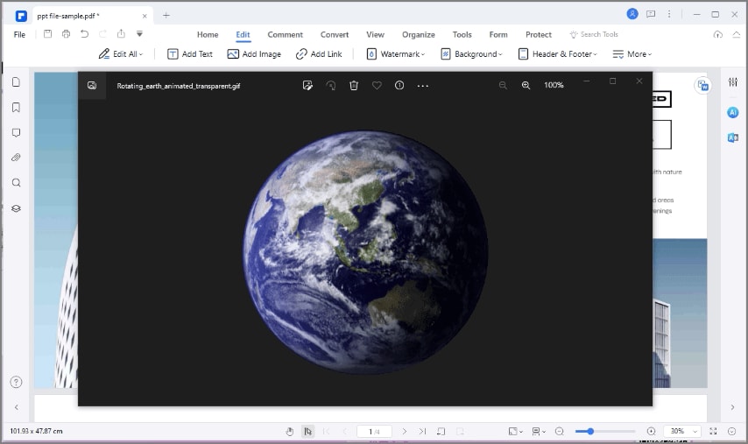Viewport: 748px width, 444px height.
Task: Click the Search Tools field
Action: coord(594,34)
